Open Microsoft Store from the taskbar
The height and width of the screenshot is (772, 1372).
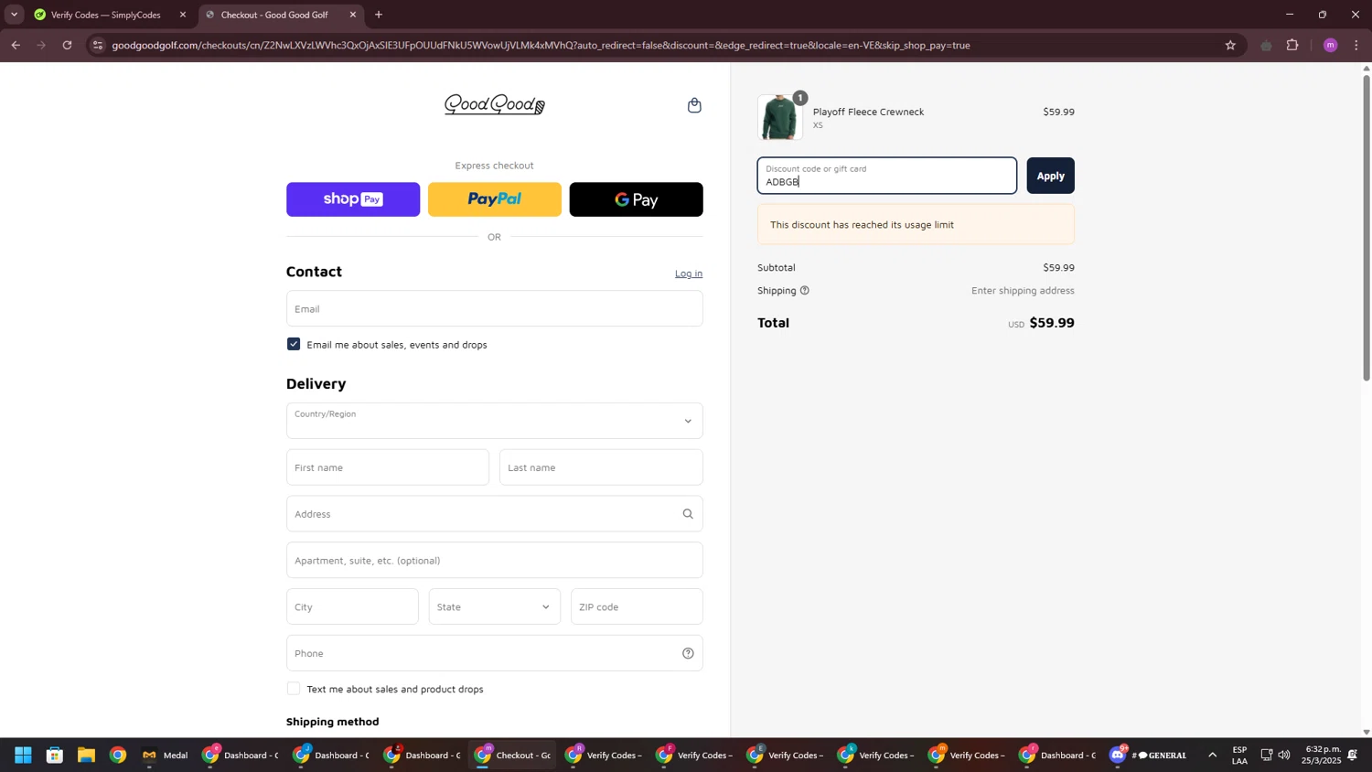[x=55, y=756]
